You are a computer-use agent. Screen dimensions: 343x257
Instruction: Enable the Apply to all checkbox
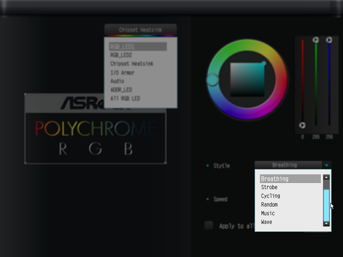click(x=209, y=225)
